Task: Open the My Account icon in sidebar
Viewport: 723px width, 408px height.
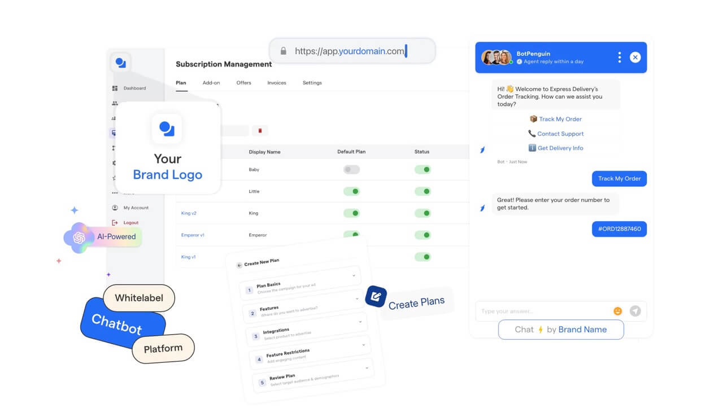Action: click(x=115, y=208)
